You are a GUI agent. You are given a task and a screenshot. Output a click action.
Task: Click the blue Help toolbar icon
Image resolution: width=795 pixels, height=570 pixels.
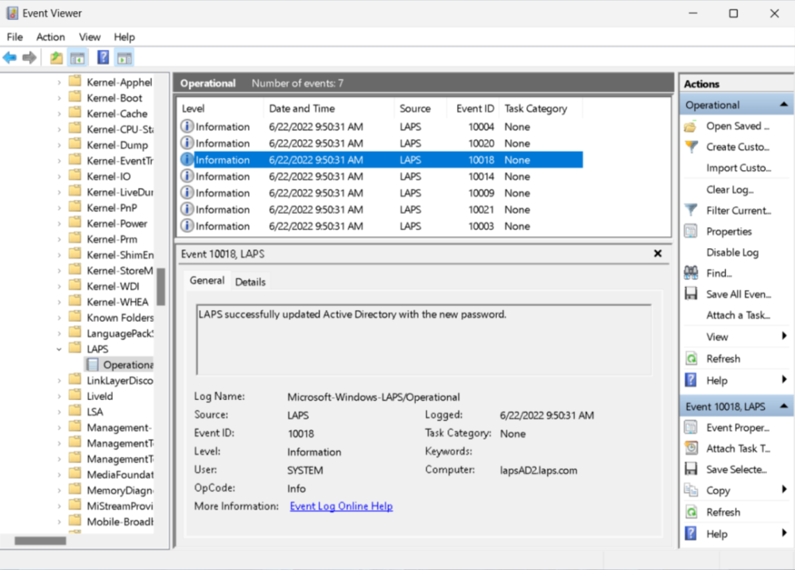103,57
